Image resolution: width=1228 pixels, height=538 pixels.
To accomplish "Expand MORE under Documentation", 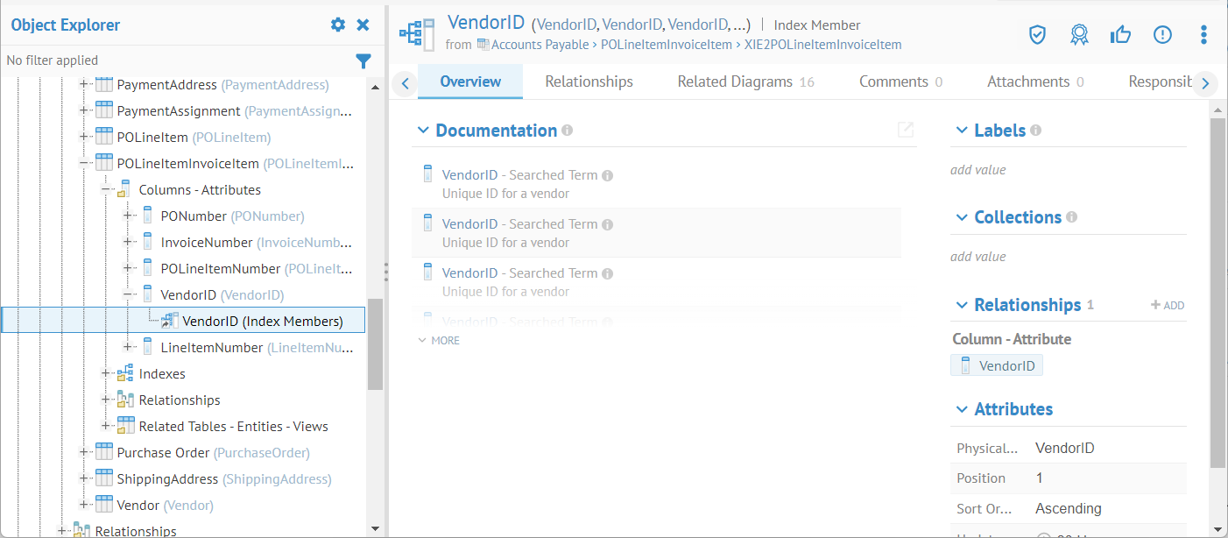I will (439, 340).
